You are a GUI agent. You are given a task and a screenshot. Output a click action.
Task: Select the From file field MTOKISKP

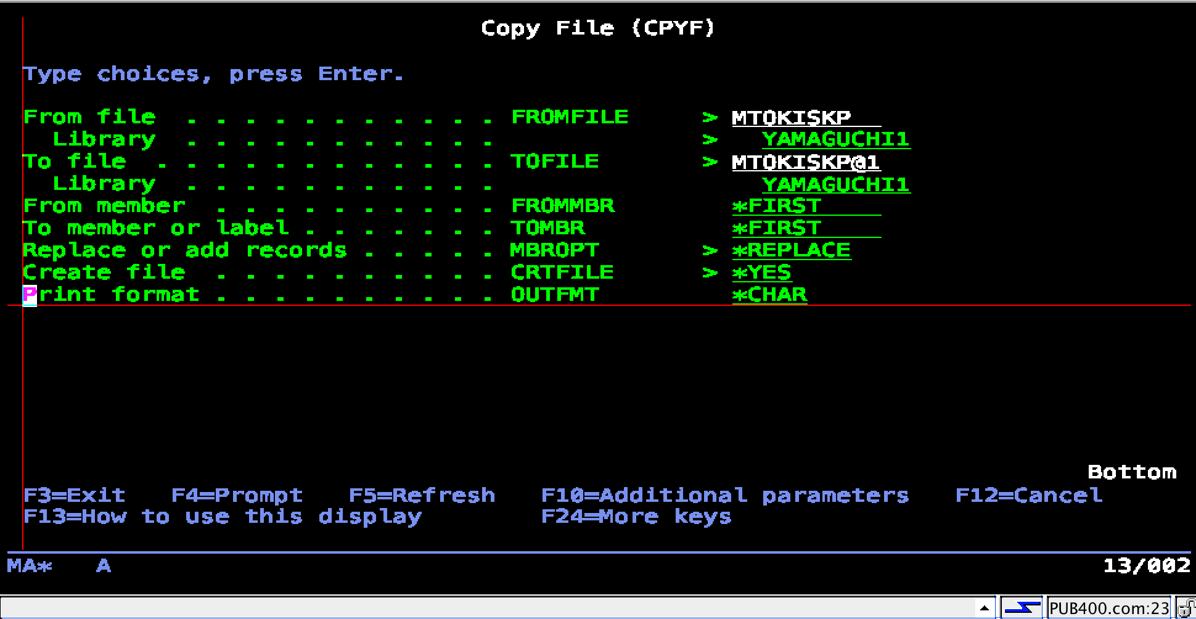(806, 117)
